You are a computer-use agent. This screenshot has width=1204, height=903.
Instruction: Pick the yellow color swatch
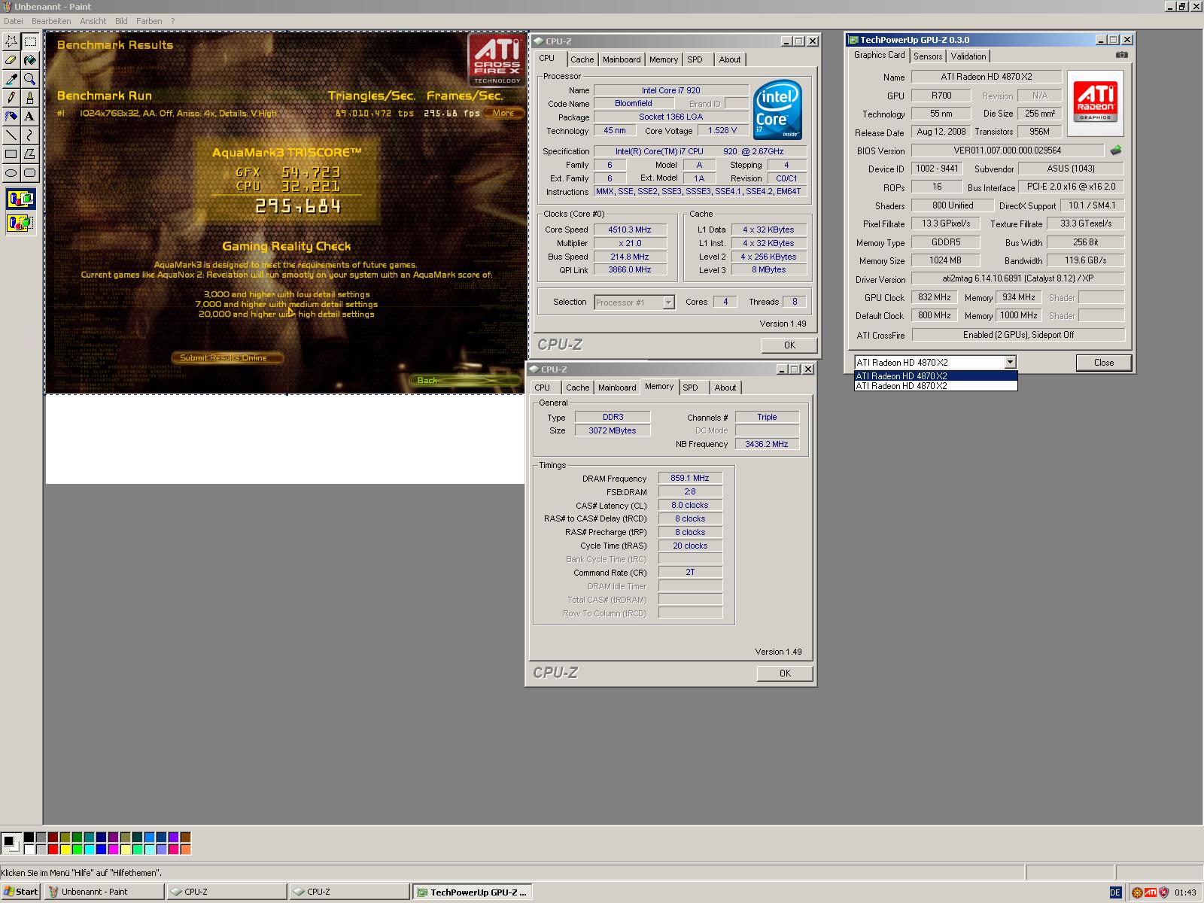(x=65, y=850)
